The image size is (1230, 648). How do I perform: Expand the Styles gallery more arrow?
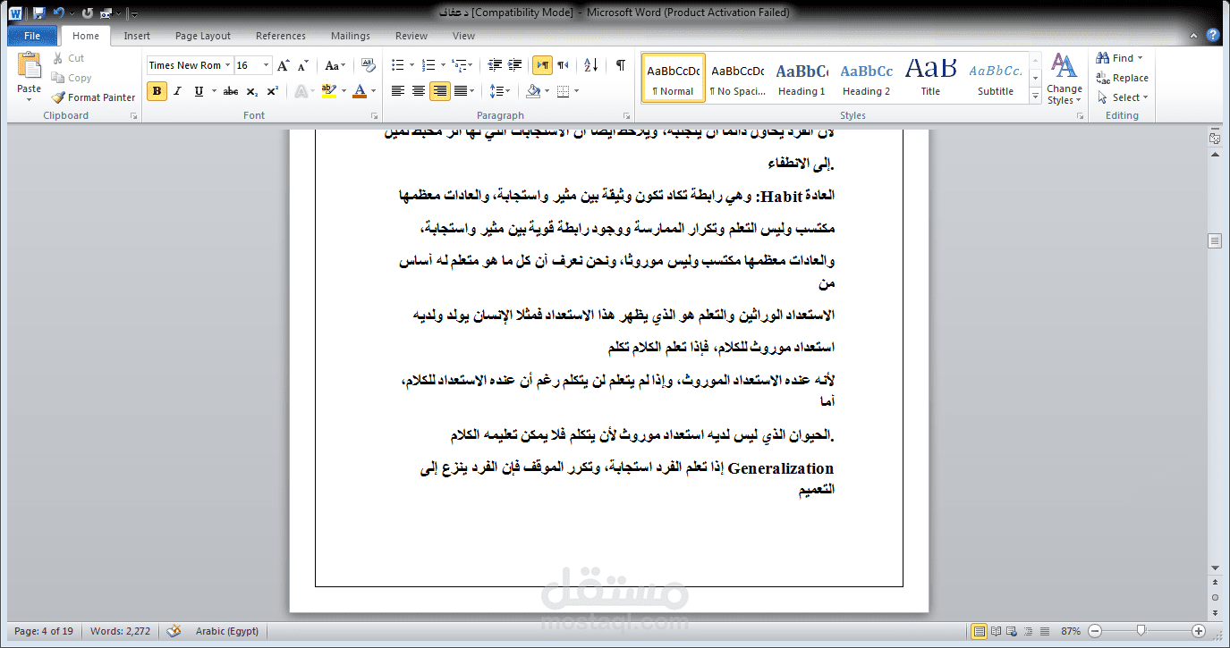point(1036,95)
